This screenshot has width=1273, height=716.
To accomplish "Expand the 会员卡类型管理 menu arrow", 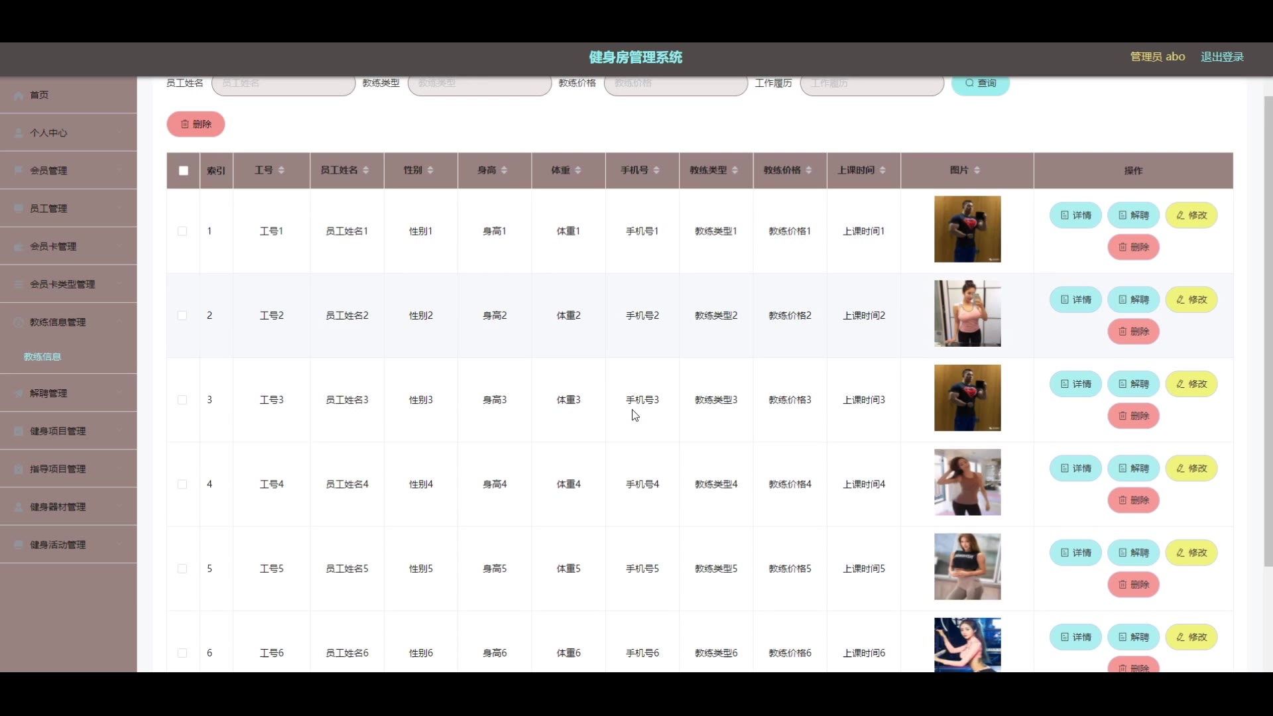I will click(119, 284).
